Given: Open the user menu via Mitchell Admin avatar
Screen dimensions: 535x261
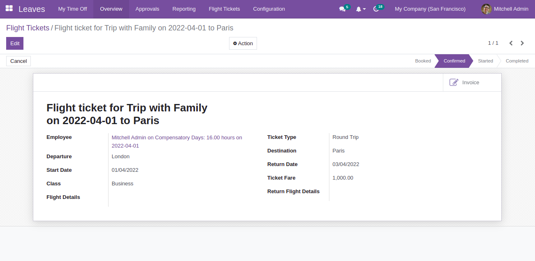Looking at the screenshot, I should click(486, 9).
